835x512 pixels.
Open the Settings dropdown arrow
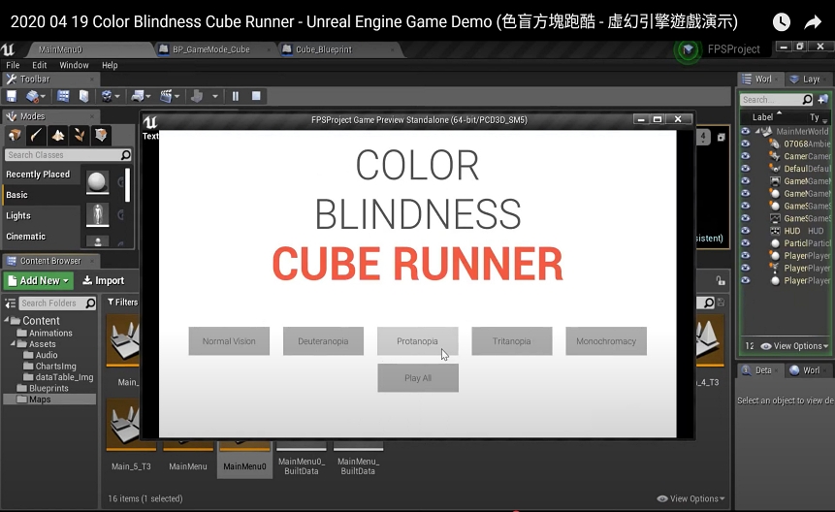116,97
